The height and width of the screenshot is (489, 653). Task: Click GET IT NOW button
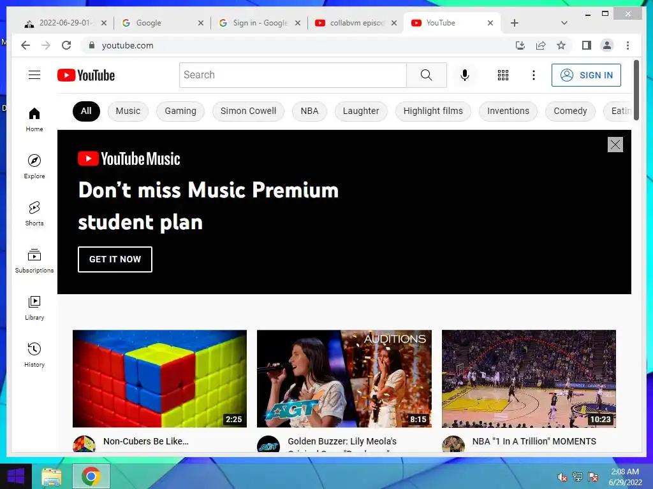[115, 259]
